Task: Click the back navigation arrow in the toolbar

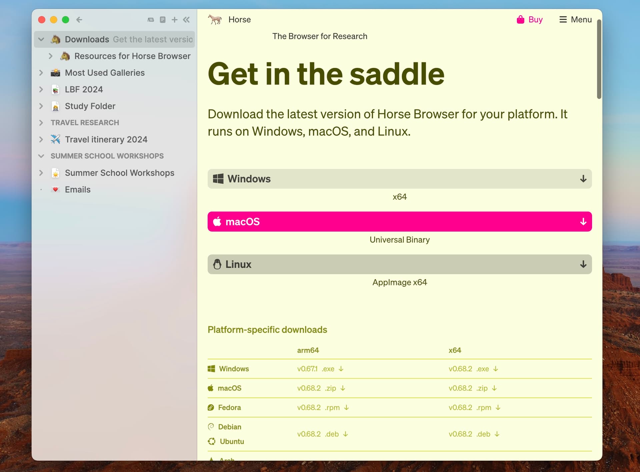Action: coord(79,20)
